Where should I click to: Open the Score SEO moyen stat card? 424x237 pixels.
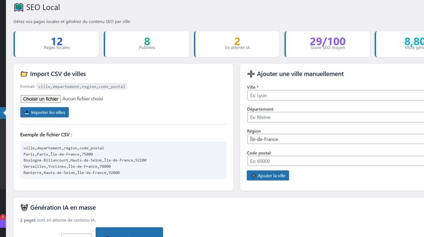coord(327,44)
